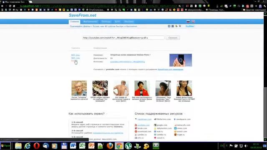The height and width of the screenshot is (150, 267).
Task: Launch Opera browser from the taskbar
Action: tap(37, 146)
